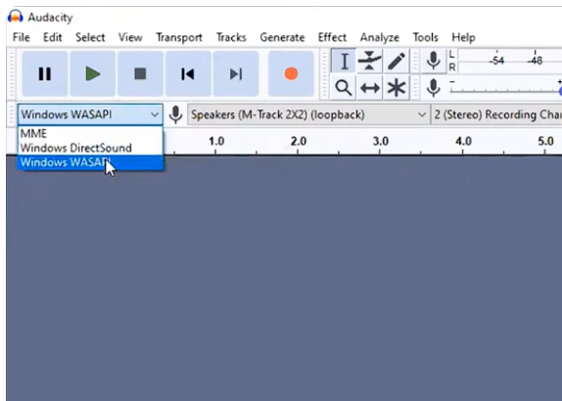562x401 pixels.
Task: Click the recording device microphone icon
Action: (x=175, y=114)
